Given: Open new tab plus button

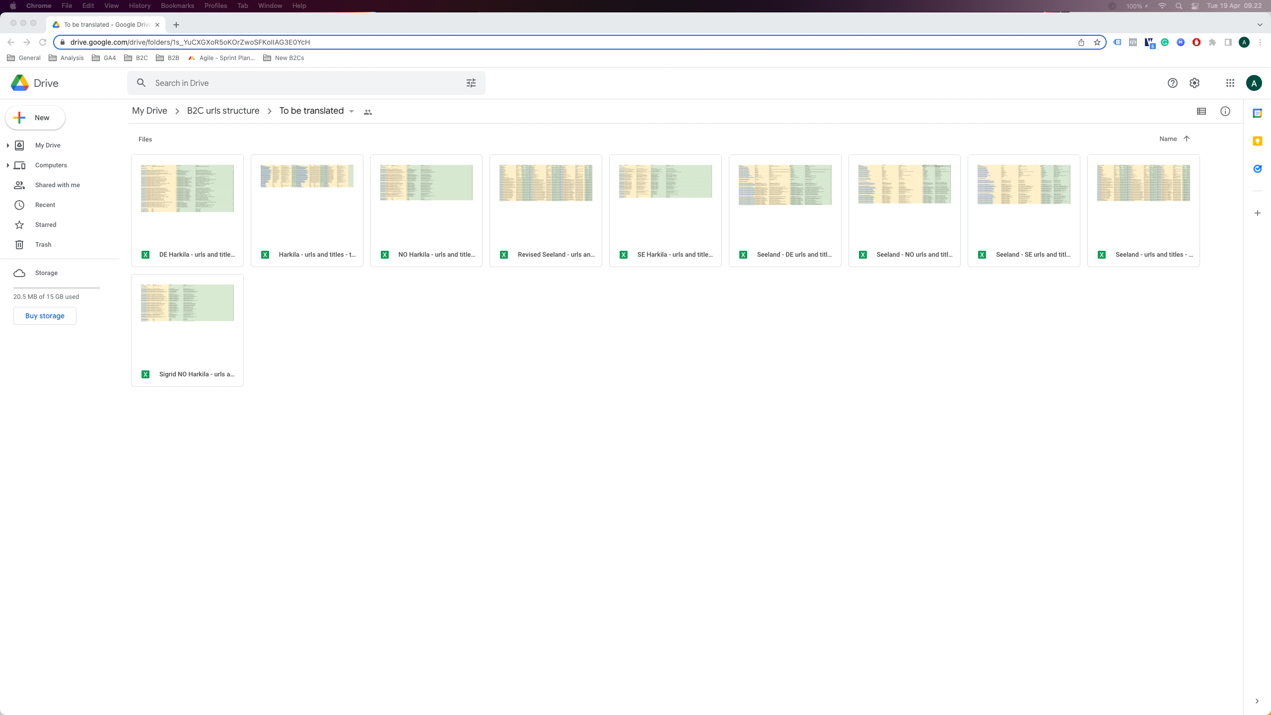Looking at the screenshot, I should click(x=176, y=25).
